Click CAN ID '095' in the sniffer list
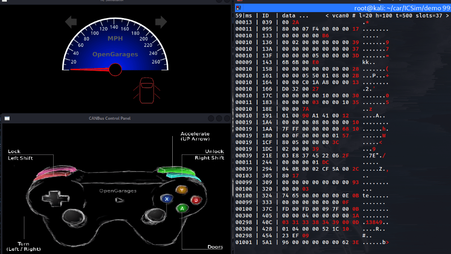Viewport: 451px width, 254px height. [x=267, y=29]
